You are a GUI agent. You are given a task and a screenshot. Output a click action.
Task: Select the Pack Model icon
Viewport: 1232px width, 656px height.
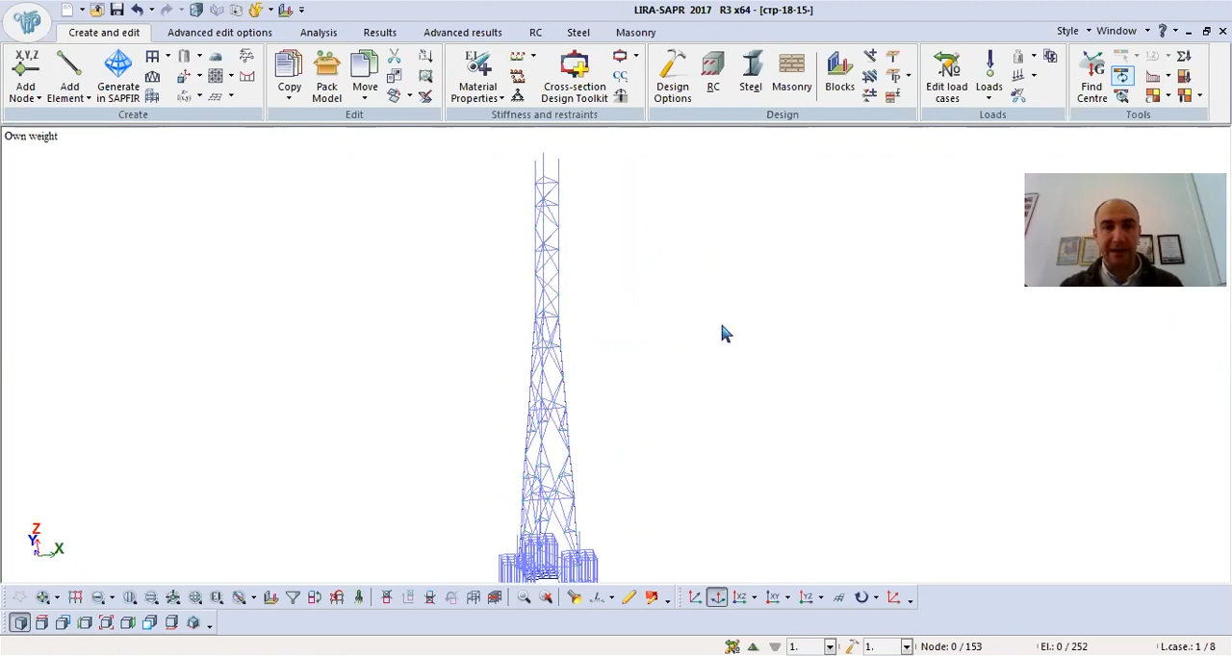[326, 65]
